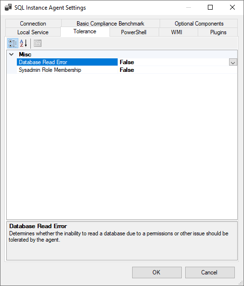This screenshot has width=244, height=286.
Task: Open the Plugins tab
Action: click(218, 32)
